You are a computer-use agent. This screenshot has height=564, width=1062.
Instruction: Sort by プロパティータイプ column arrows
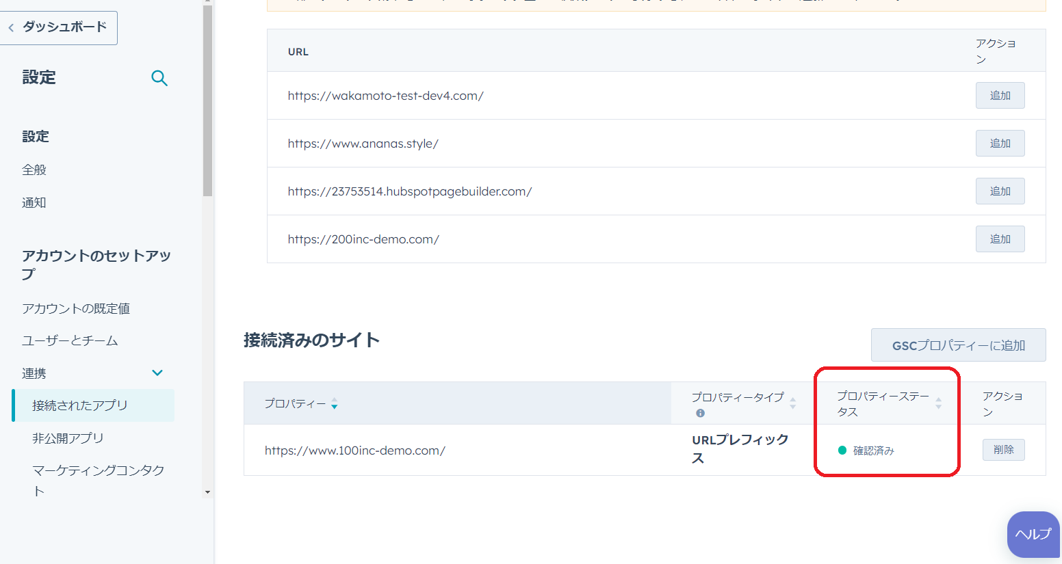tap(793, 403)
